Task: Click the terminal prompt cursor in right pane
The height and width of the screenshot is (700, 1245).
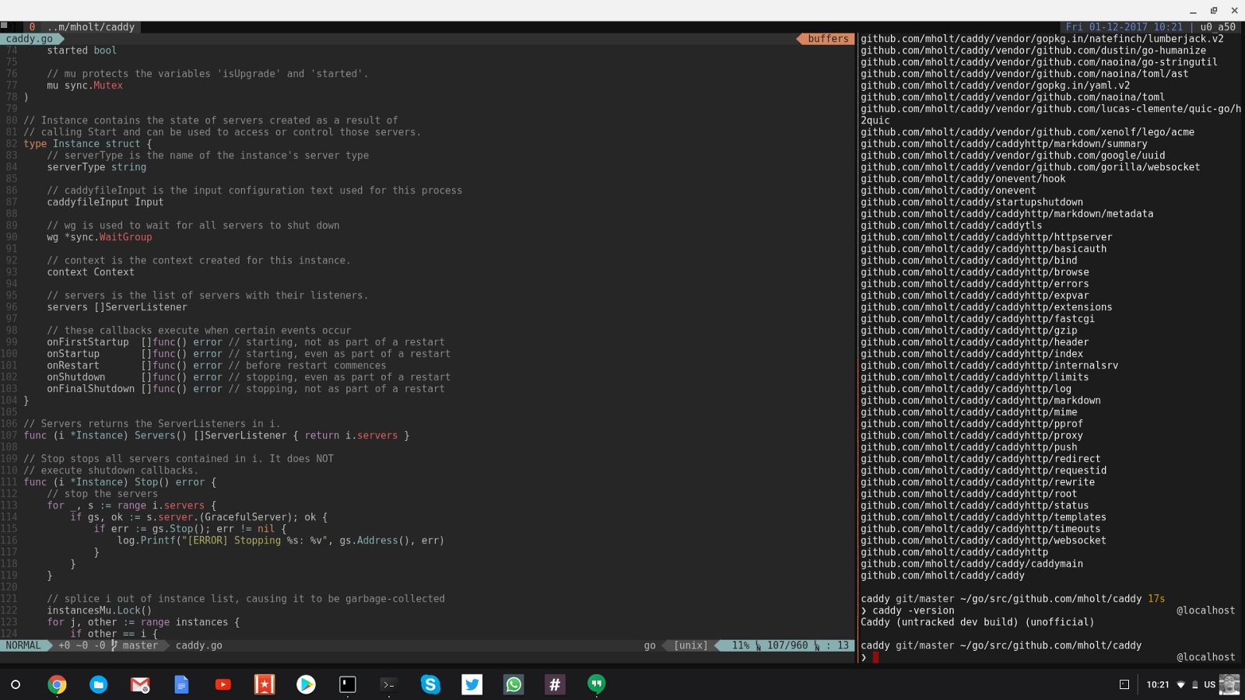Action: coord(875,657)
